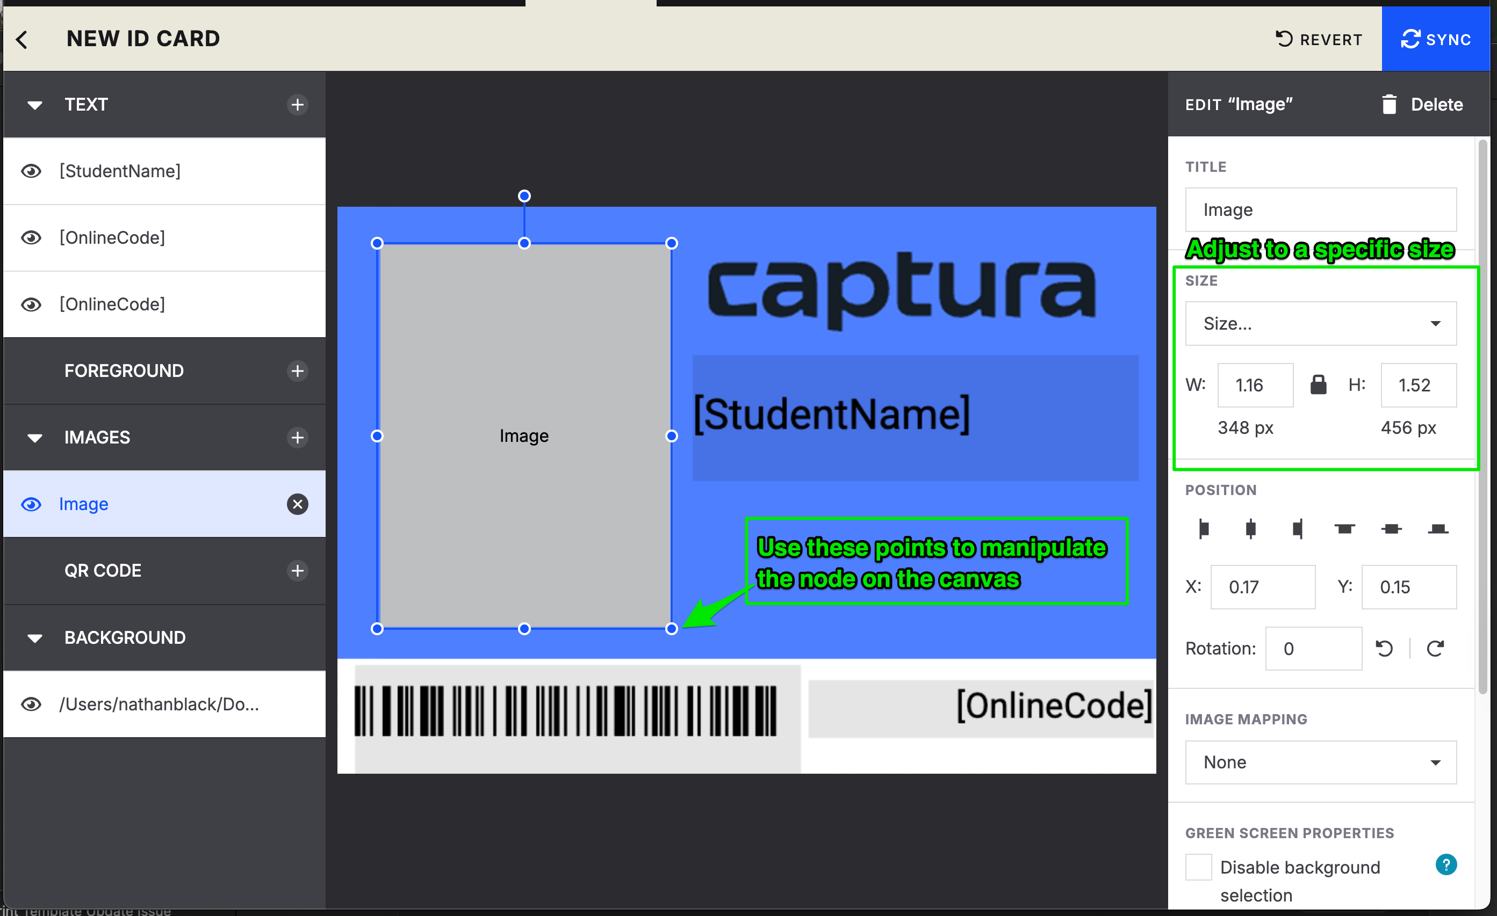Open the Image Mapping None dropdown

tap(1321, 762)
